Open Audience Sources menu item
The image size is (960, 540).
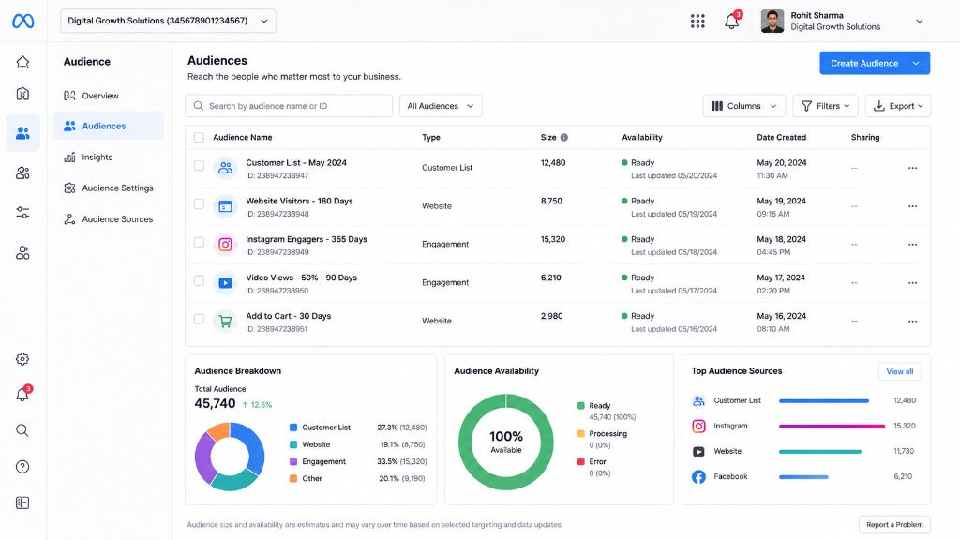109,219
